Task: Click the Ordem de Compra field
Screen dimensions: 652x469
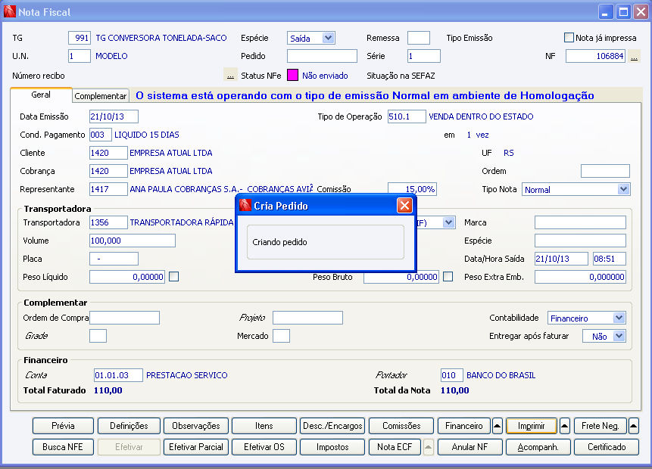Action: (124, 318)
